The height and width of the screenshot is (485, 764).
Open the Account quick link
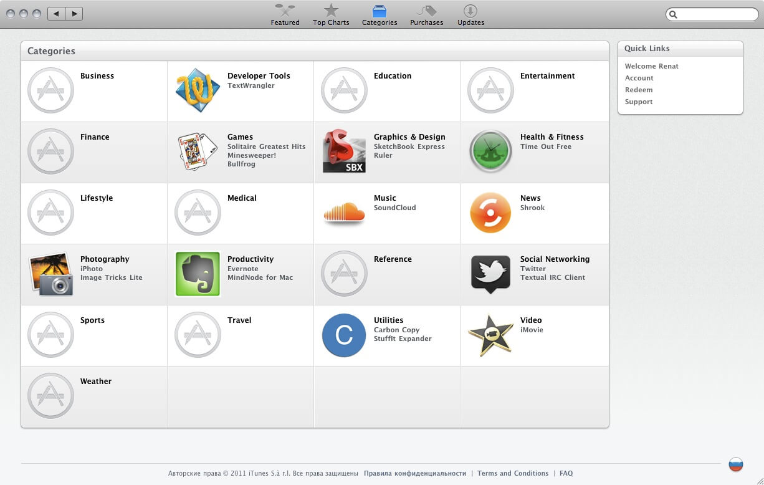tap(639, 78)
